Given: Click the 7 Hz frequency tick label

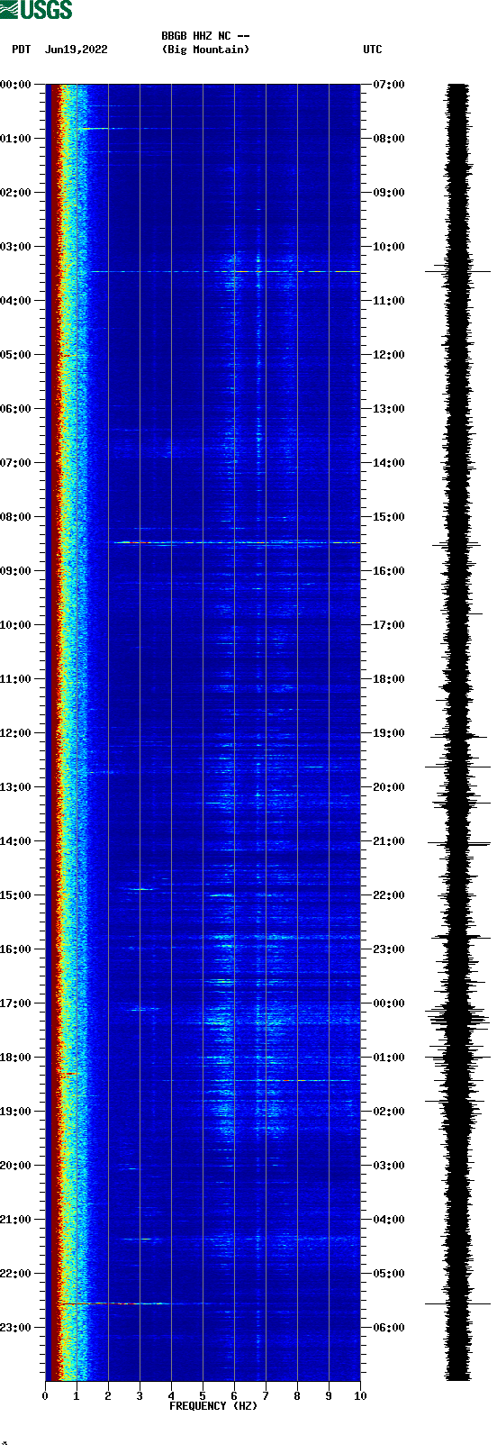Looking at the screenshot, I should [266, 1396].
